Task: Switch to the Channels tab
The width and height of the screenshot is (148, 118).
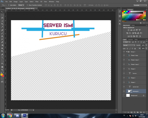Action: pyautogui.click(x=130, y=40)
